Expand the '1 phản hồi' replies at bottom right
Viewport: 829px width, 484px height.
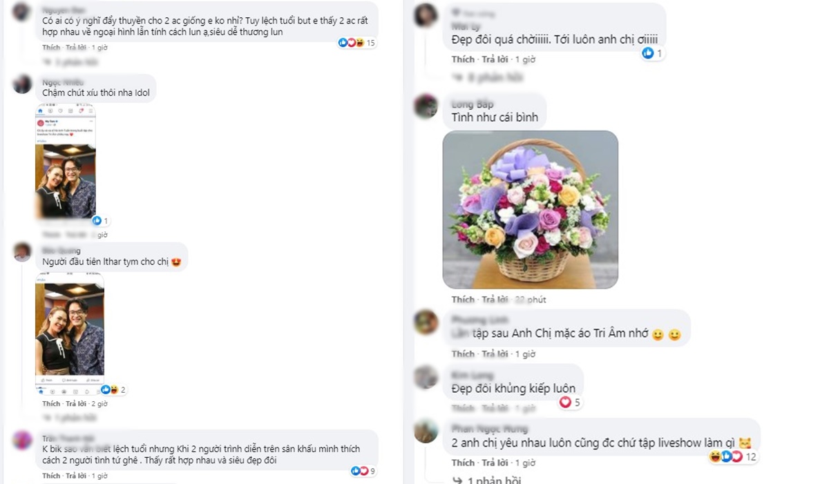click(x=487, y=479)
